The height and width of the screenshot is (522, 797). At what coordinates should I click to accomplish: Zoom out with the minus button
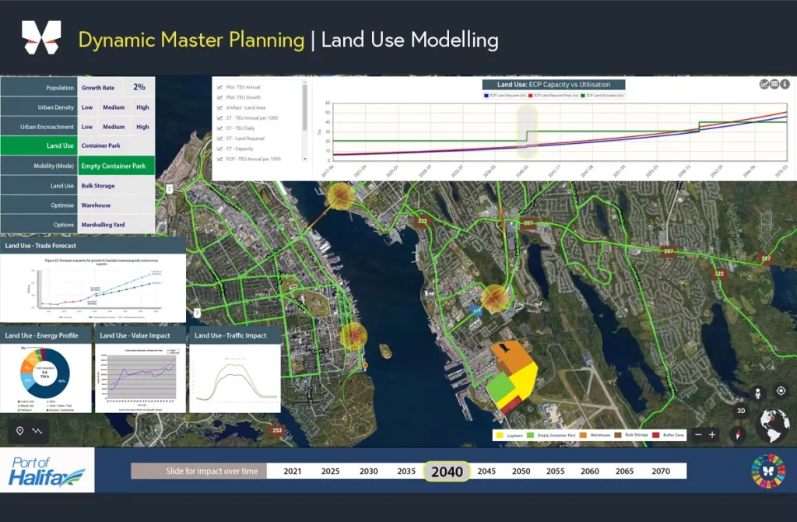(698, 435)
